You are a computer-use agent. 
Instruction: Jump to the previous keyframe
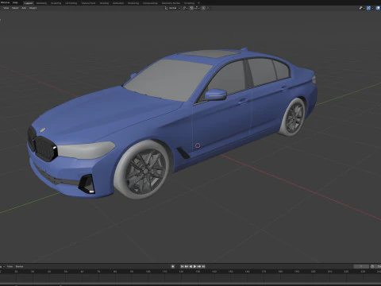pos(187,266)
